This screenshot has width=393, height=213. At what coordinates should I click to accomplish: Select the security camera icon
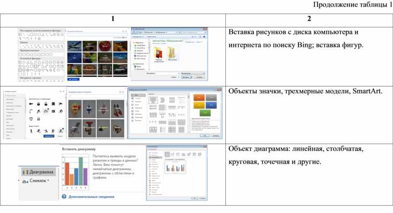tap(61, 104)
